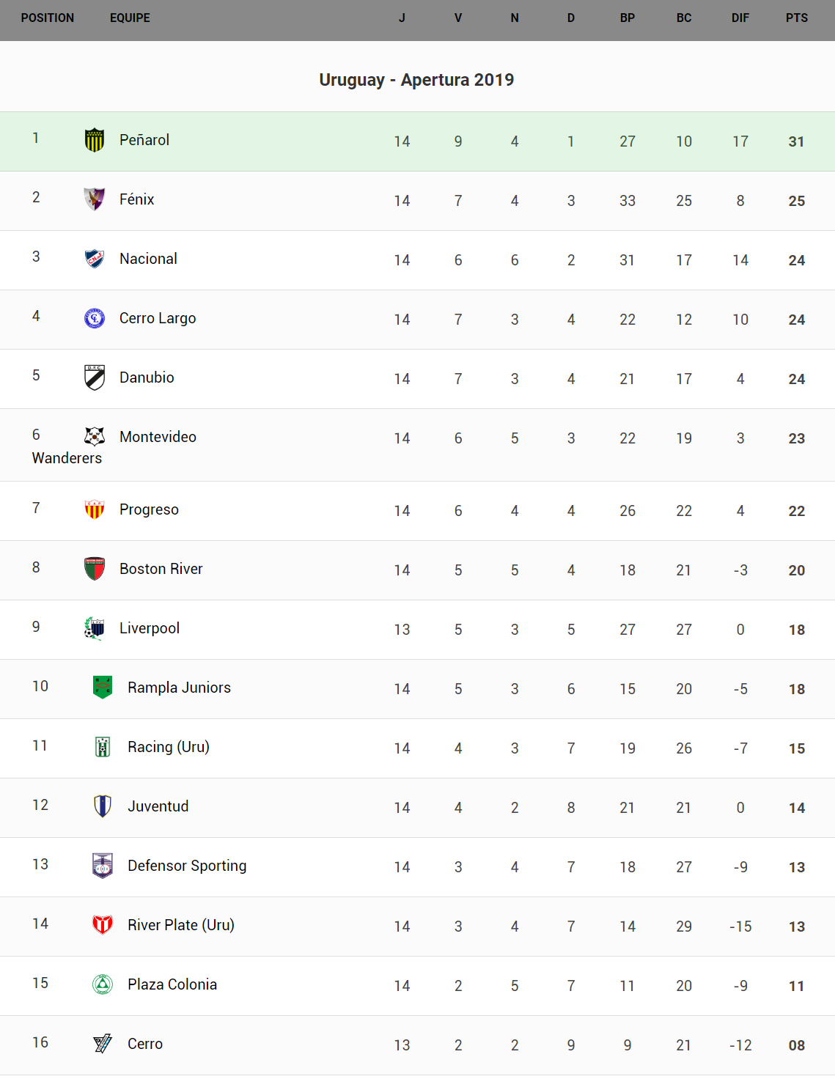Click the PTS column header
The width and height of the screenshot is (835, 1079).
[x=797, y=18]
